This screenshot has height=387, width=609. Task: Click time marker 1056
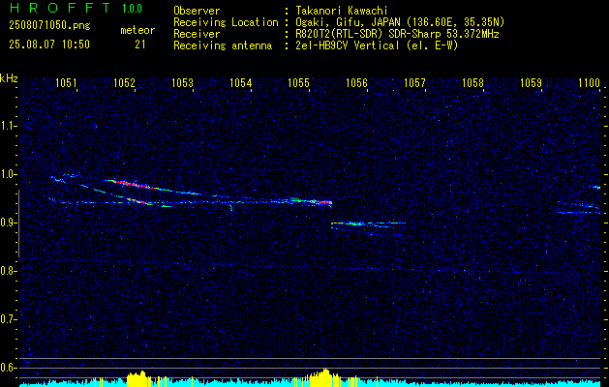(356, 82)
